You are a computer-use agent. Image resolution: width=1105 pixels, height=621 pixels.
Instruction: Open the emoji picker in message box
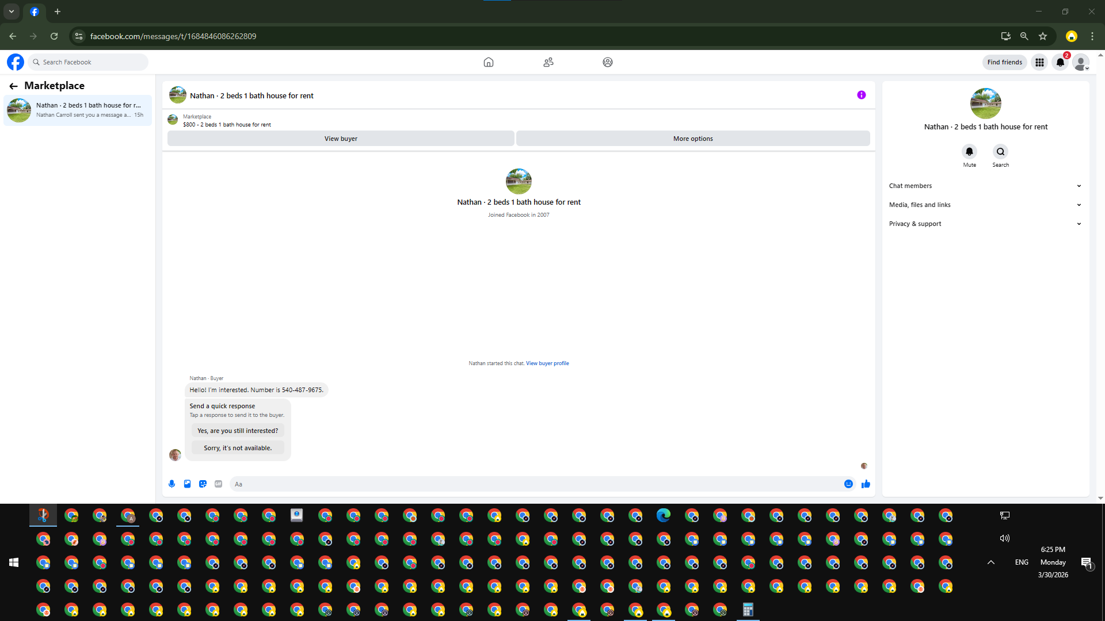(848, 484)
